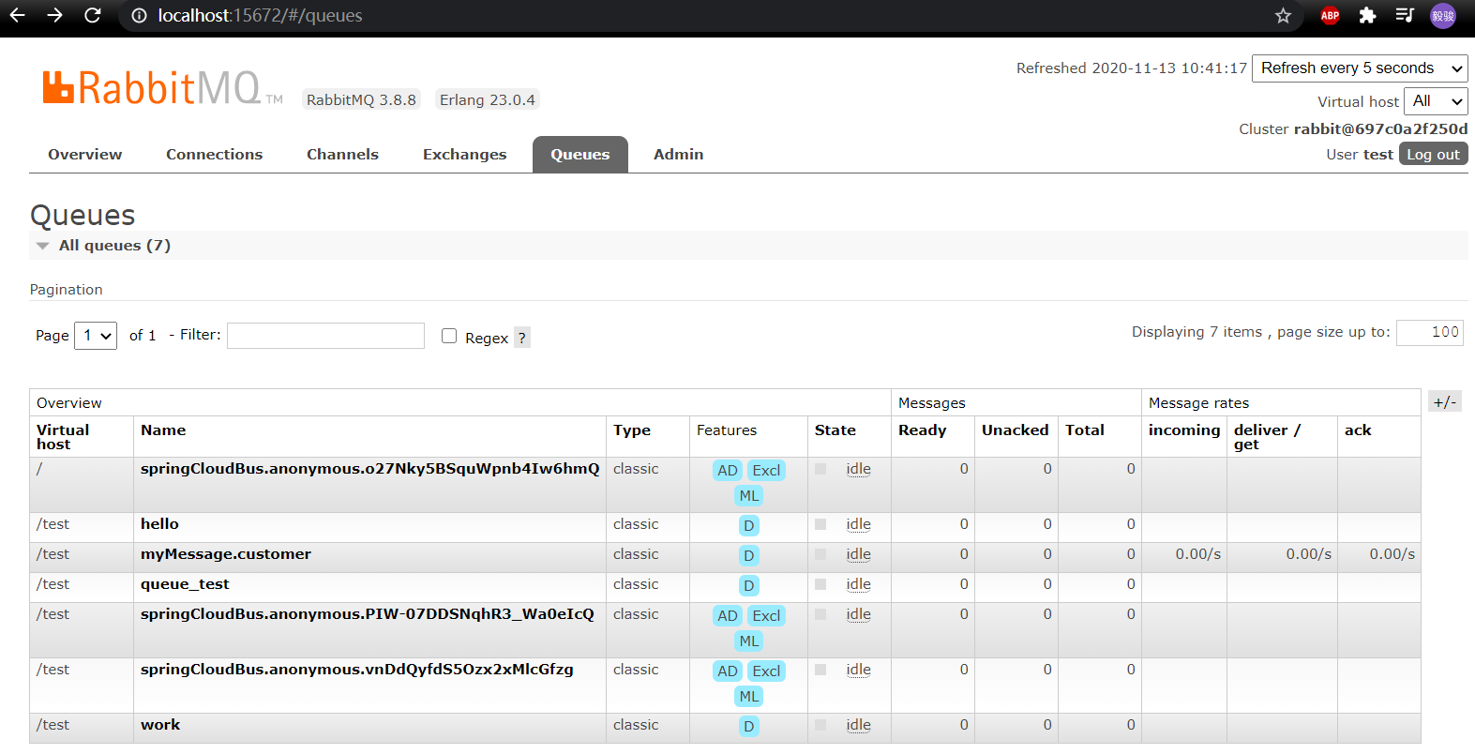Click the Log out button
Viewport: 1475px width, 754px height.
(1434, 154)
